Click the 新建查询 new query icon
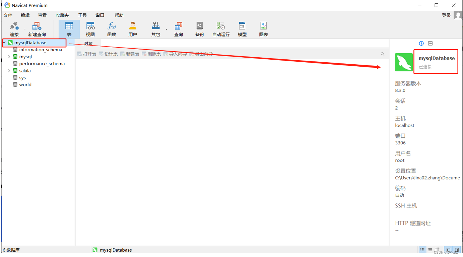 tap(37, 29)
